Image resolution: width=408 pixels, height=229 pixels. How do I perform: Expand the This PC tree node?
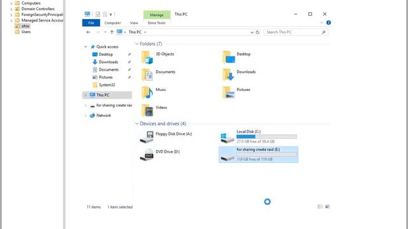click(85, 95)
